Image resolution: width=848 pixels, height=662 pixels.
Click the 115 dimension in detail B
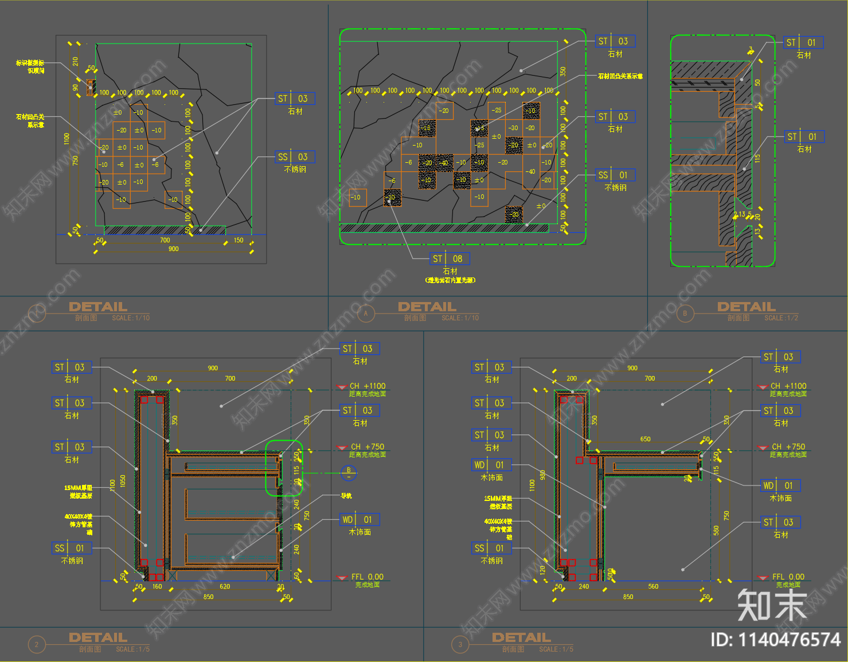757,159
